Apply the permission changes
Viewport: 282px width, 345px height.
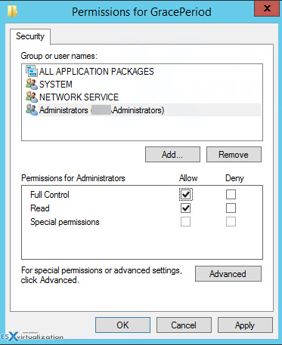(245, 325)
